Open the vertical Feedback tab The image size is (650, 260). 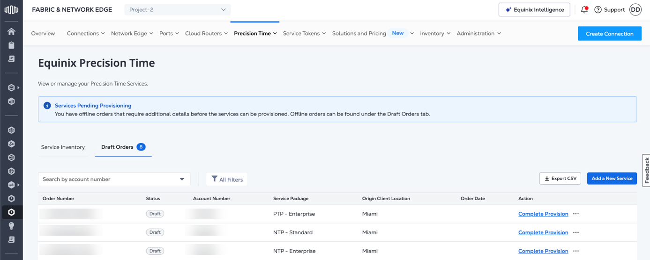pos(646,170)
